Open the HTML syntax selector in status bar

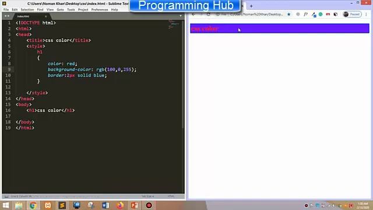coord(171,197)
